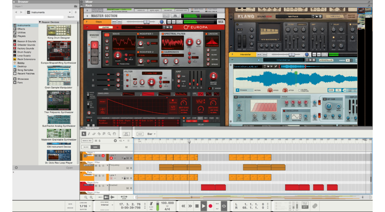Click the Search button in Browser
385x212 pixels.
click(71, 17)
